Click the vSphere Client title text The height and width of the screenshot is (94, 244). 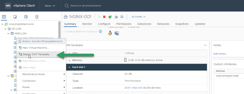click(24, 6)
